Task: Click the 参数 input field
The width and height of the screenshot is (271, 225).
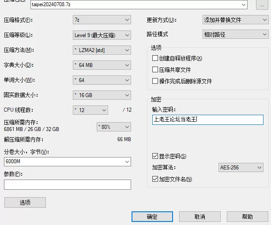Action: [x=68, y=184]
